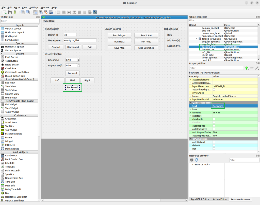
Task: Collapse the QPushButton property group
Action: click(x=190, y=139)
